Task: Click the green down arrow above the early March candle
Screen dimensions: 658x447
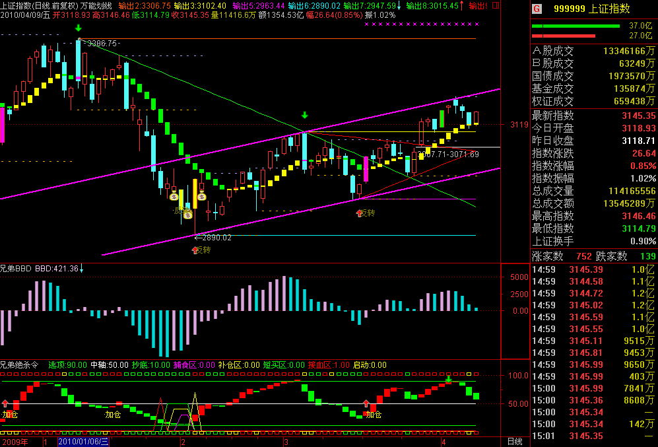Action: (x=305, y=115)
